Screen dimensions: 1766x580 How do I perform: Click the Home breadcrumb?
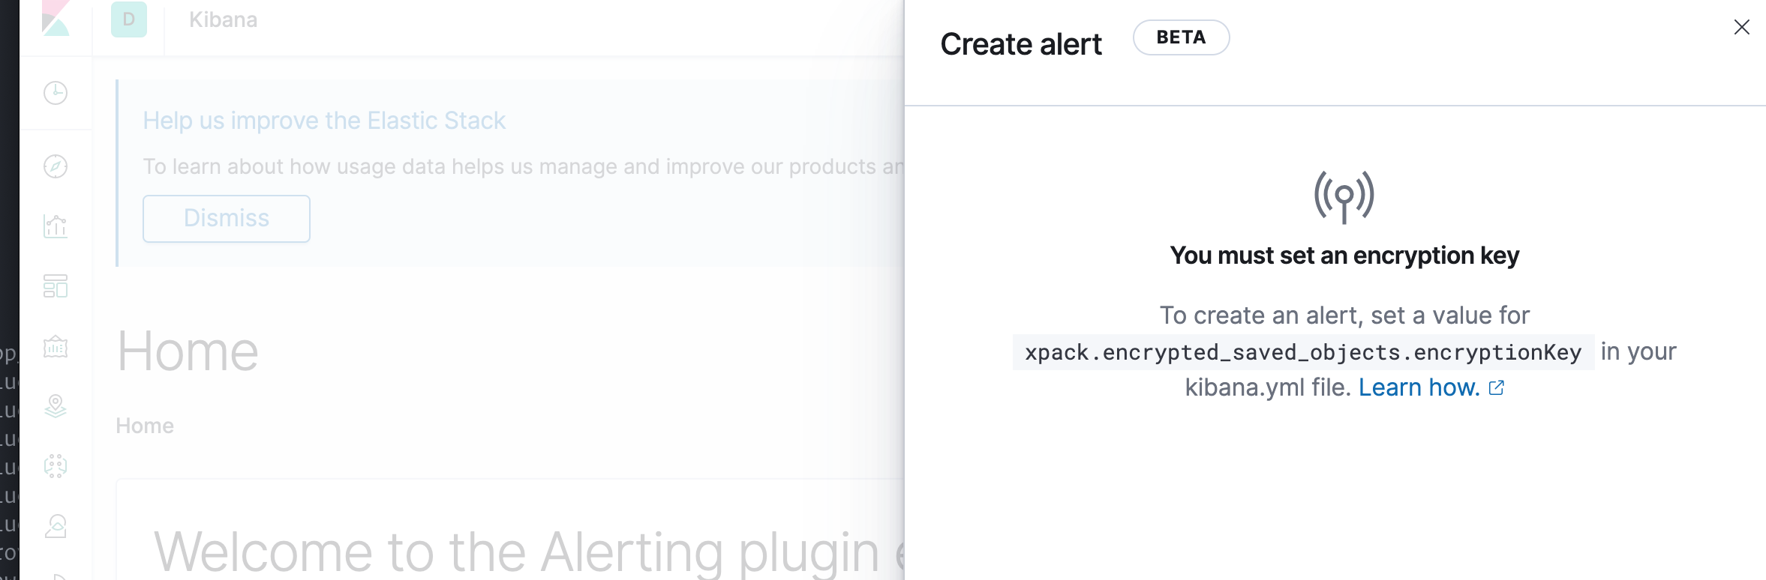144,425
